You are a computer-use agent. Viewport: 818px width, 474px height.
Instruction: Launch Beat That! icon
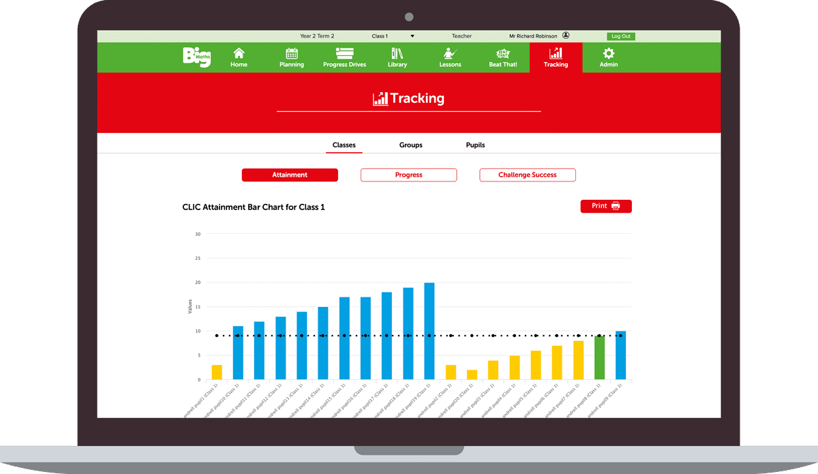click(503, 54)
